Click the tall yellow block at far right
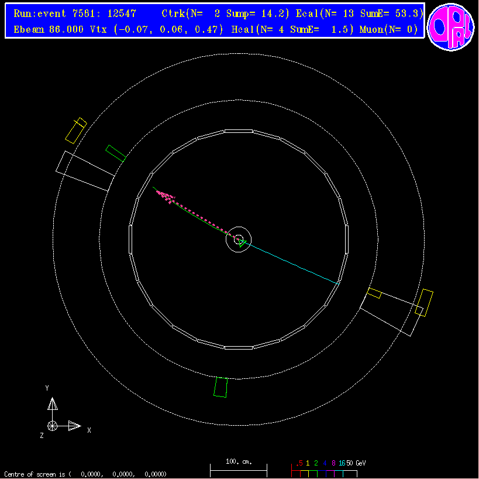This screenshot has width=479, height=479. (424, 302)
